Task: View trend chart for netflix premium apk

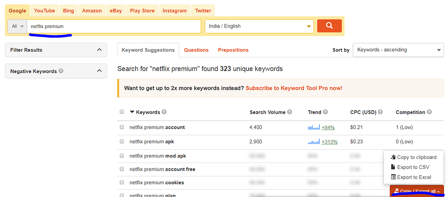Action: 314,142
